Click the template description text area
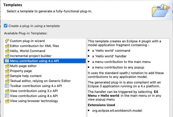This screenshot has width=173, height=117. point(128,78)
